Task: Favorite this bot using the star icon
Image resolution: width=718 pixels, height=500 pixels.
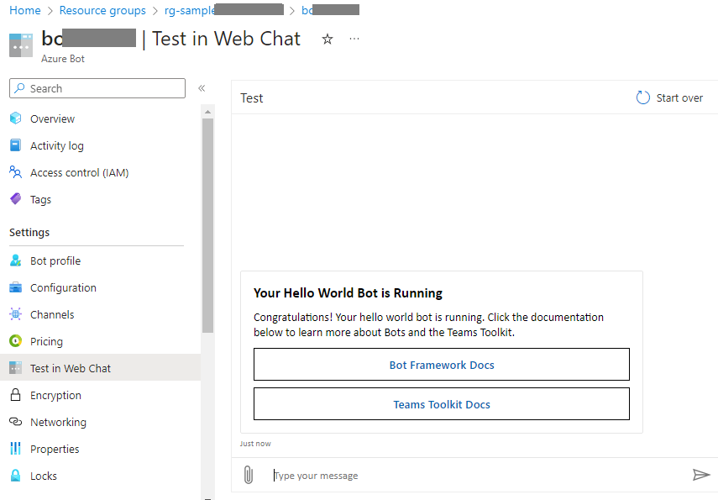Action: tap(328, 38)
